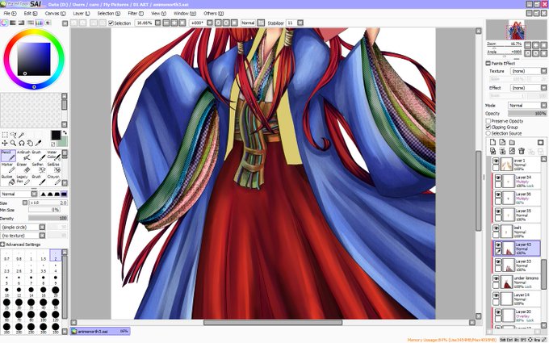This screenshot has width=549, height=343.
Task: Select the Water Color brush tool
Action: tap(53, 156)
